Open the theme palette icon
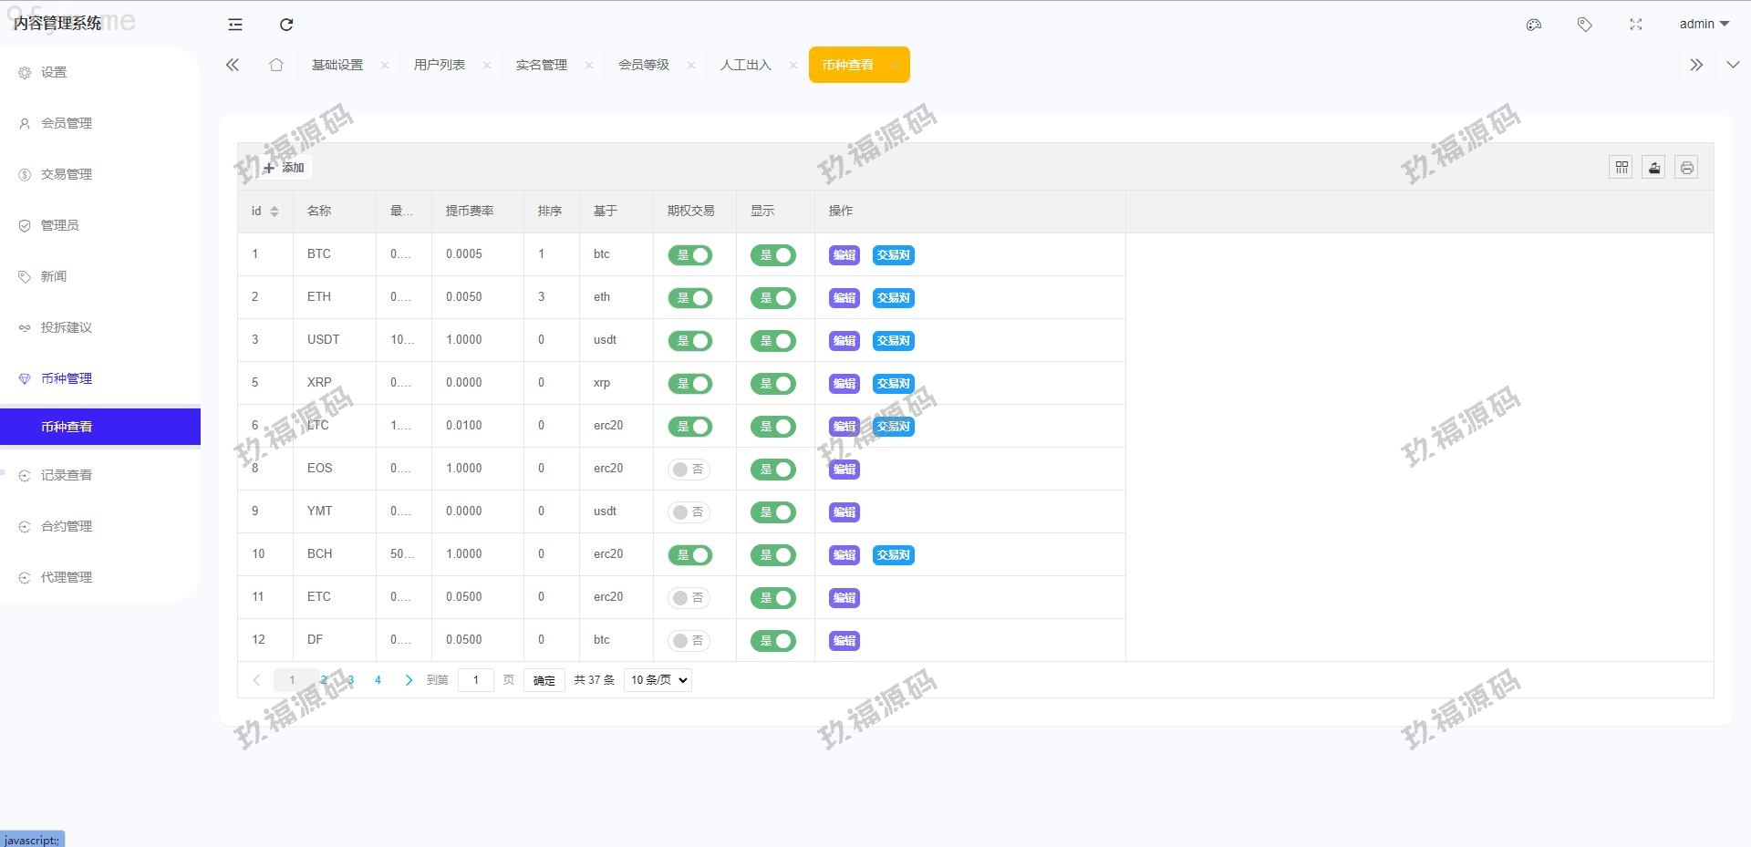1751x847 pixels. point(1534,25)
